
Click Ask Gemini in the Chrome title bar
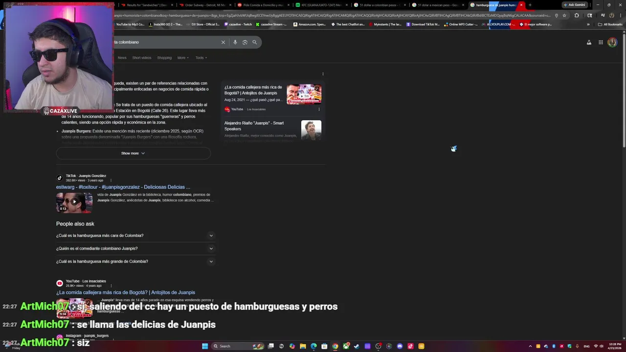574,5
